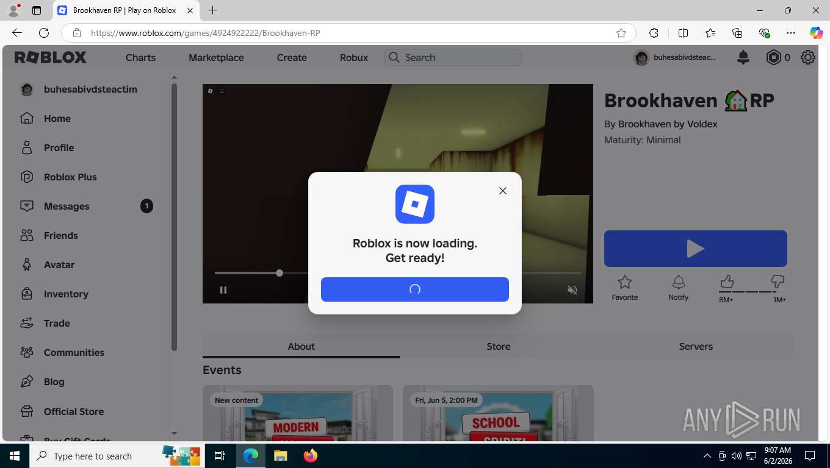Open browser settings and more menu
Screen dimensions: 830x468
pyautogui.click(x=791, y=33)
